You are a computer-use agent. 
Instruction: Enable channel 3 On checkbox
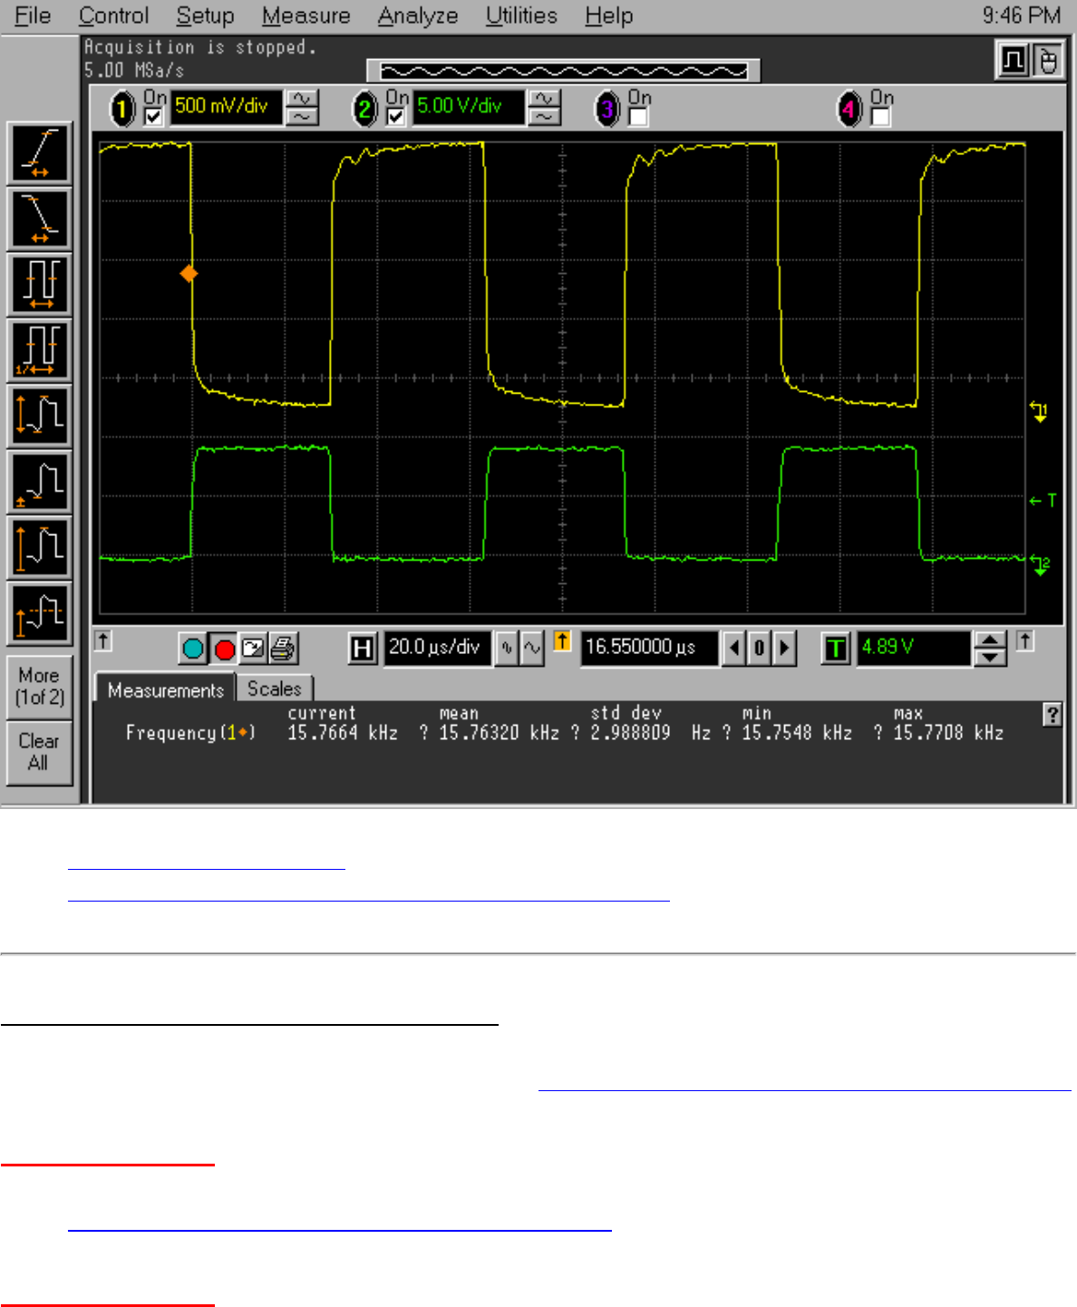click(638, 116)
